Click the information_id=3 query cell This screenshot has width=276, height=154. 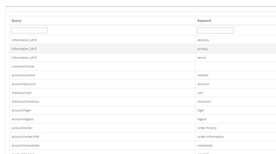coord(102,49)
